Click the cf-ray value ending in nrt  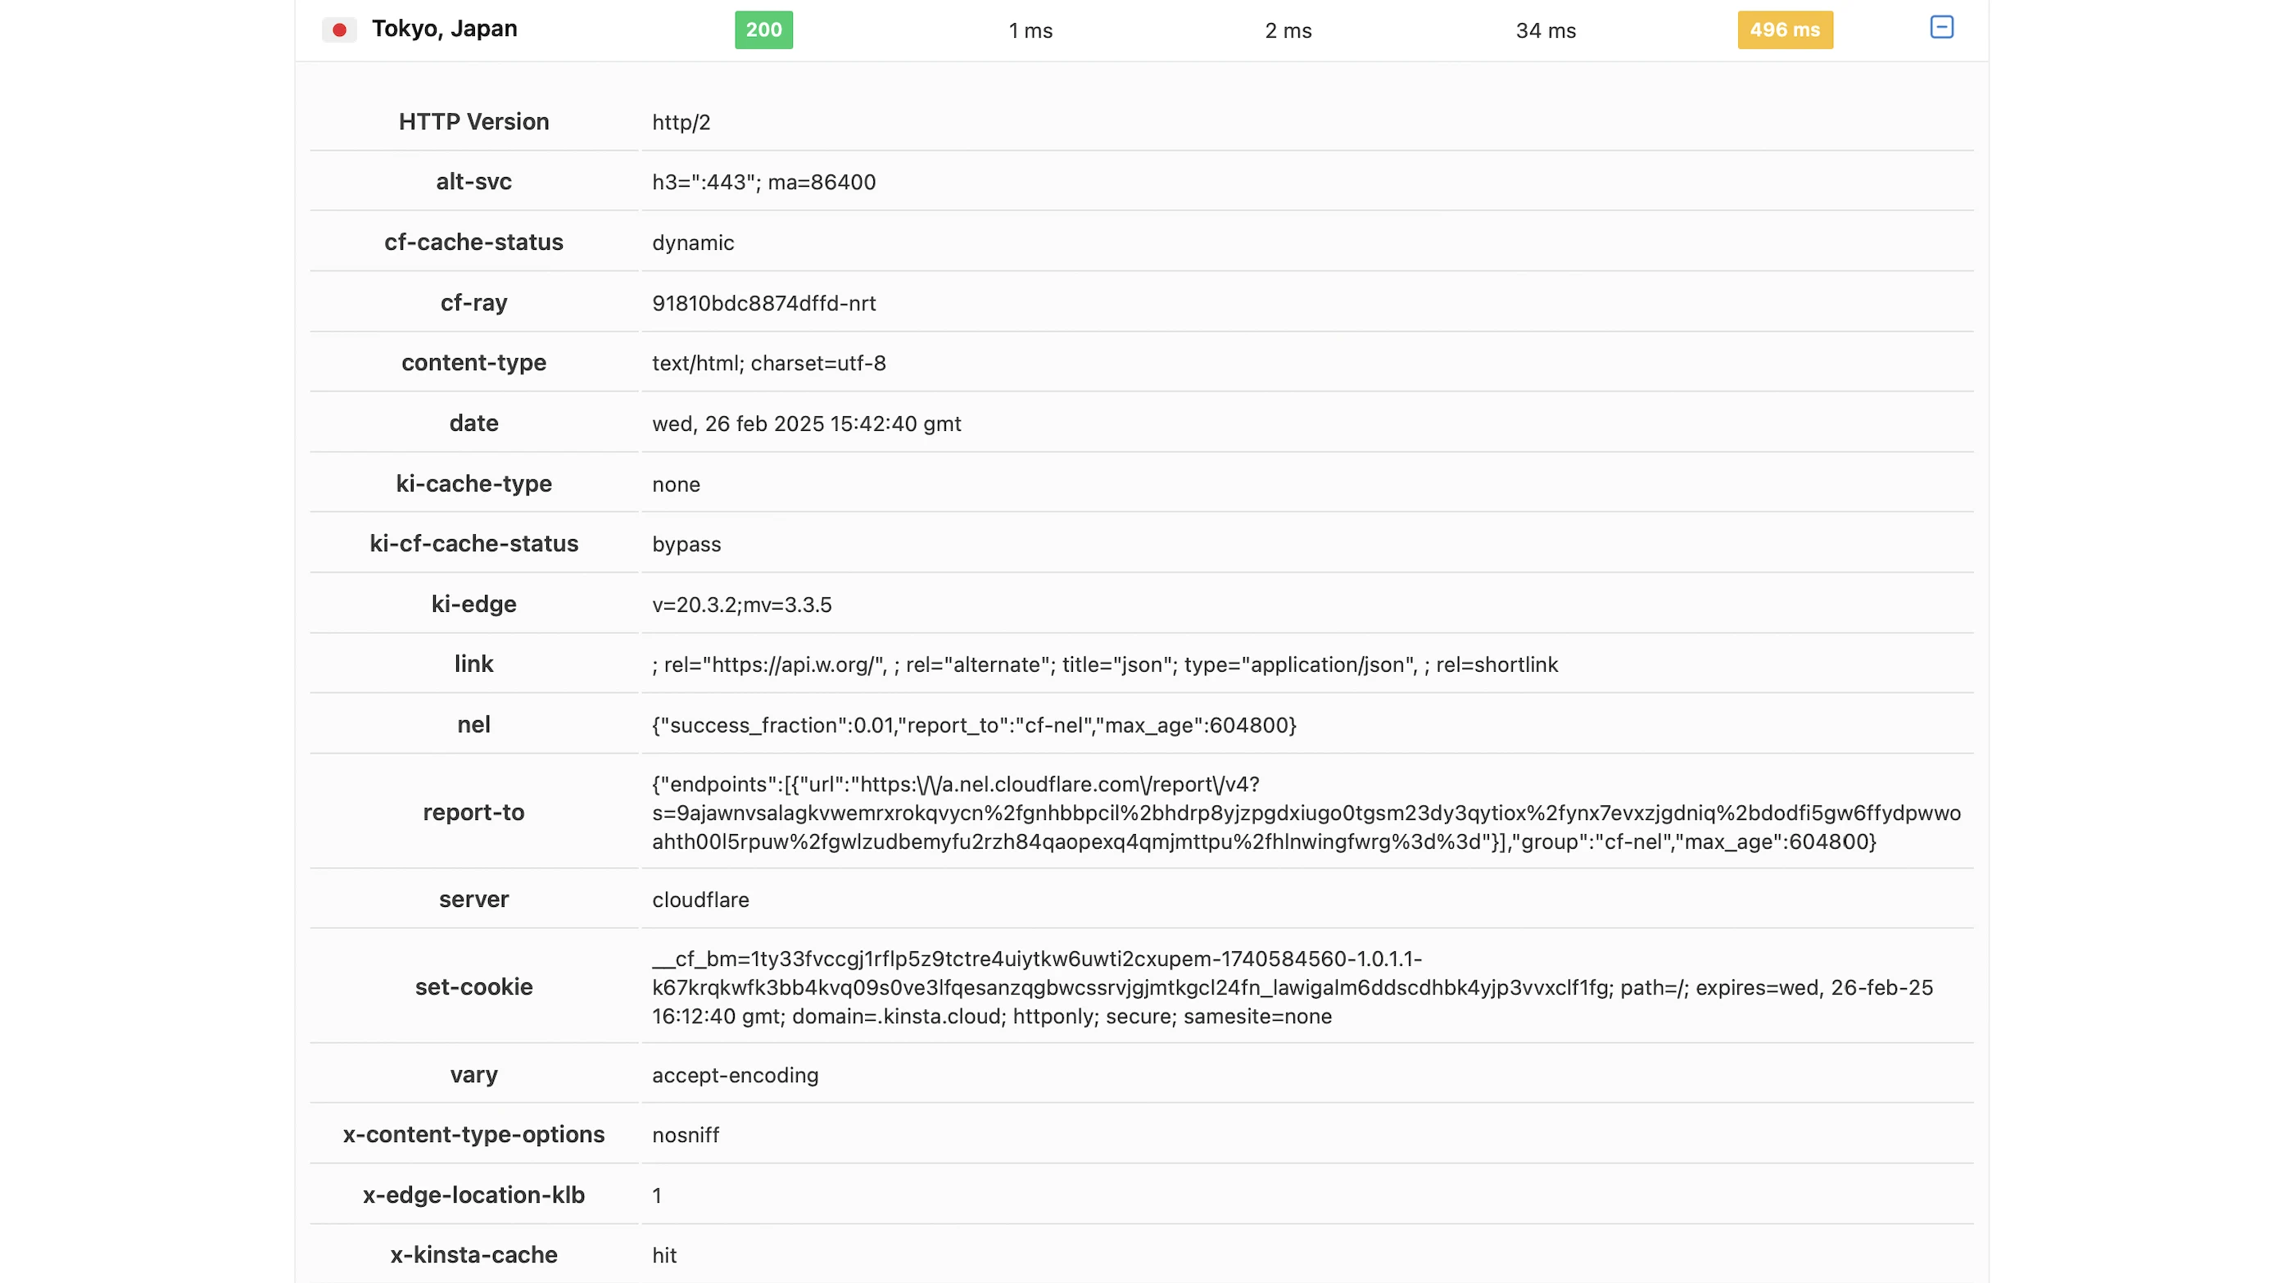coord(763,303)
